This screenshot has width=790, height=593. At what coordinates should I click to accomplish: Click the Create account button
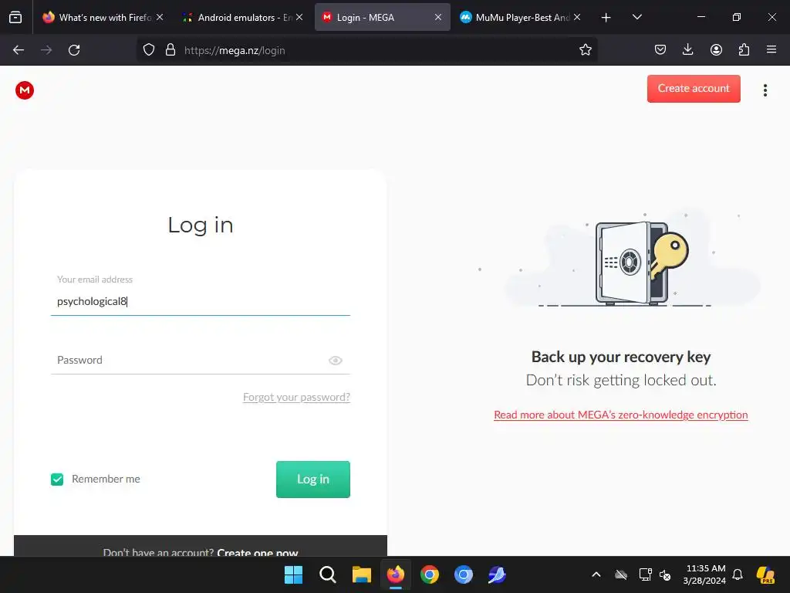pos(694,89)
